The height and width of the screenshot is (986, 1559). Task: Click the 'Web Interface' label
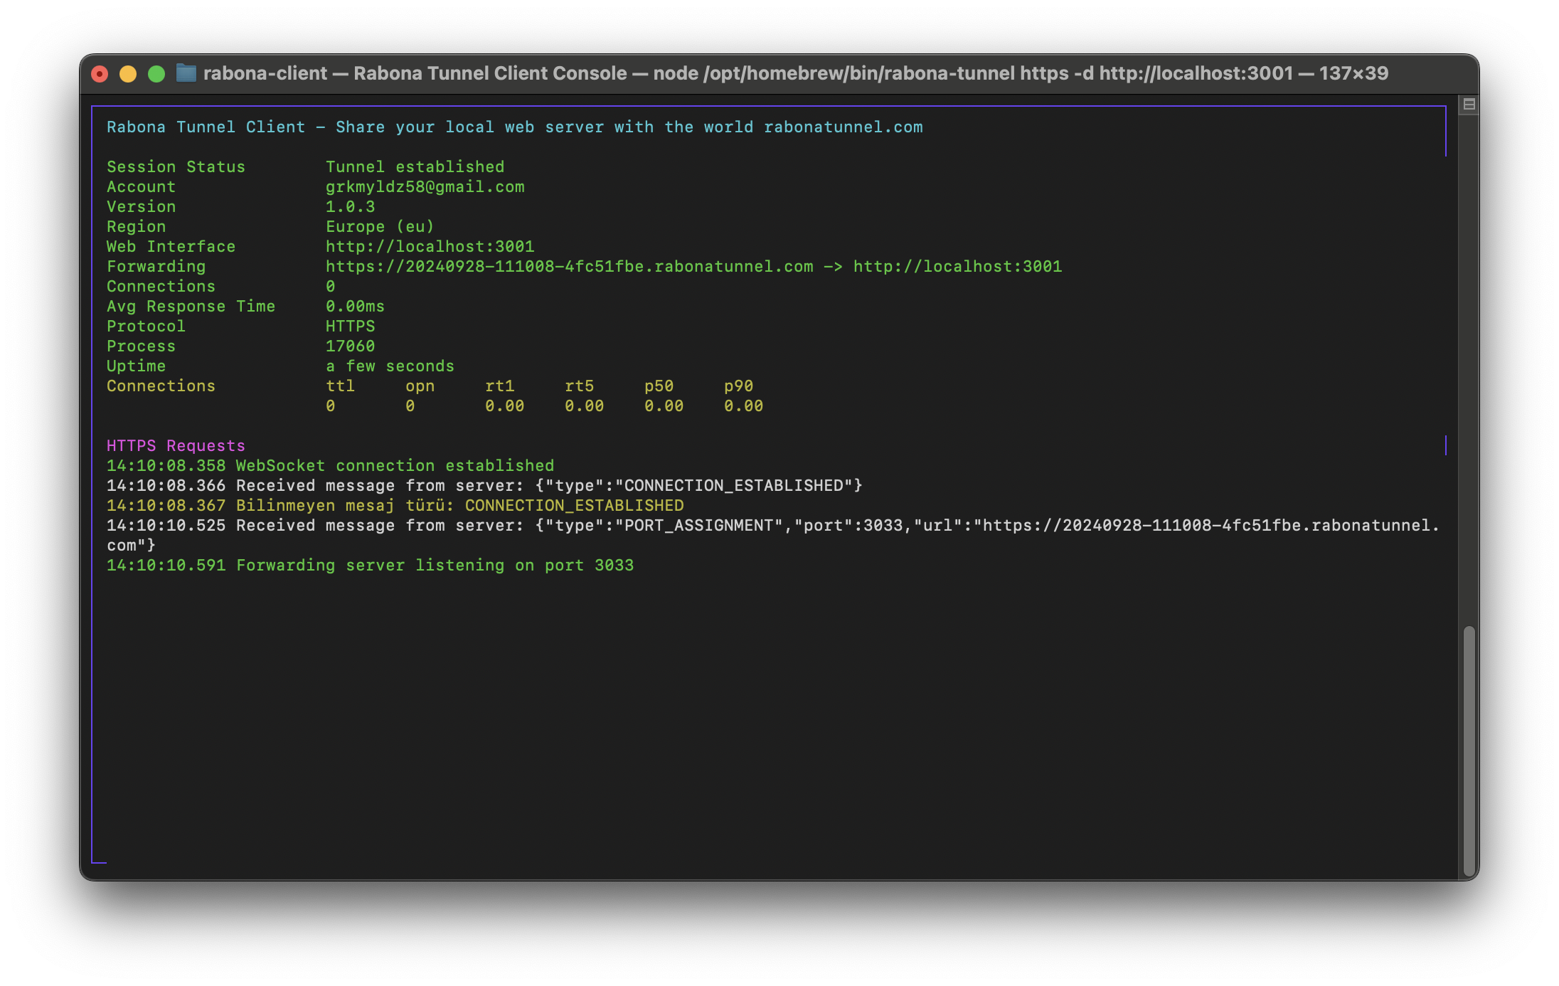(171, 247)
